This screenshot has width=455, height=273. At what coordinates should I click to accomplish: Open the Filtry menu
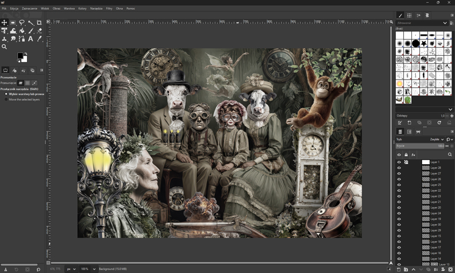[x=109, y=9]
